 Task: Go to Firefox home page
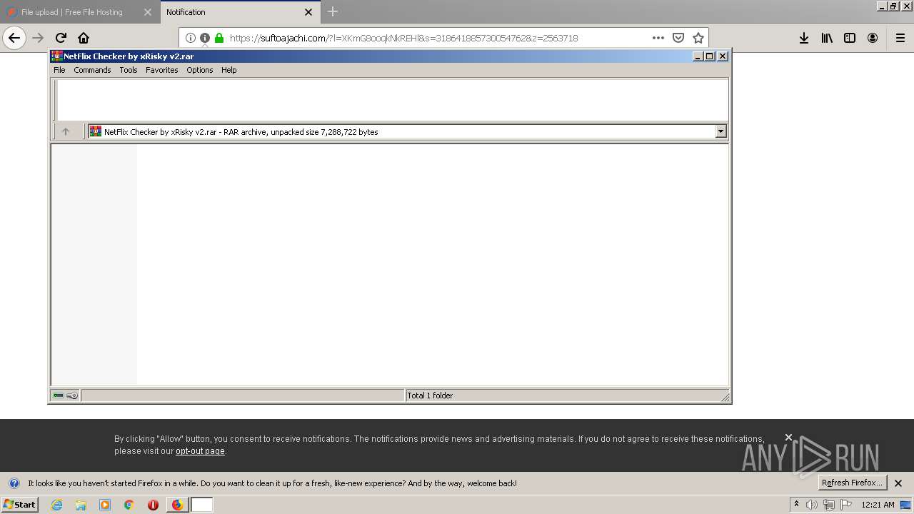[84, 38]
